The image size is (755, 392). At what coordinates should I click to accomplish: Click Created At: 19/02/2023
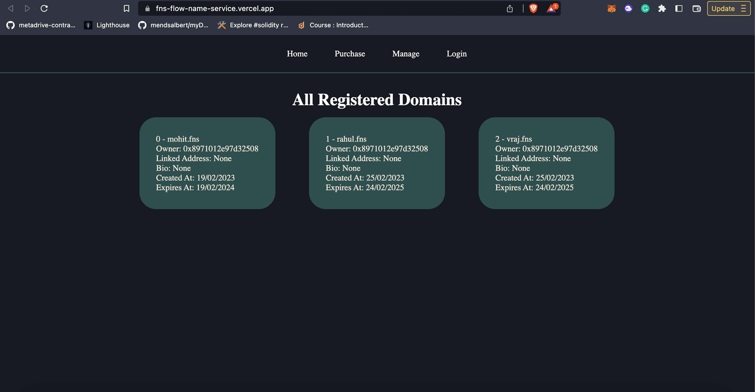pos(196,178)
